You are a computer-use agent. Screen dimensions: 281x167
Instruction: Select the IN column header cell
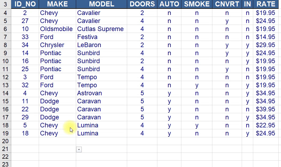click(248, 4)
